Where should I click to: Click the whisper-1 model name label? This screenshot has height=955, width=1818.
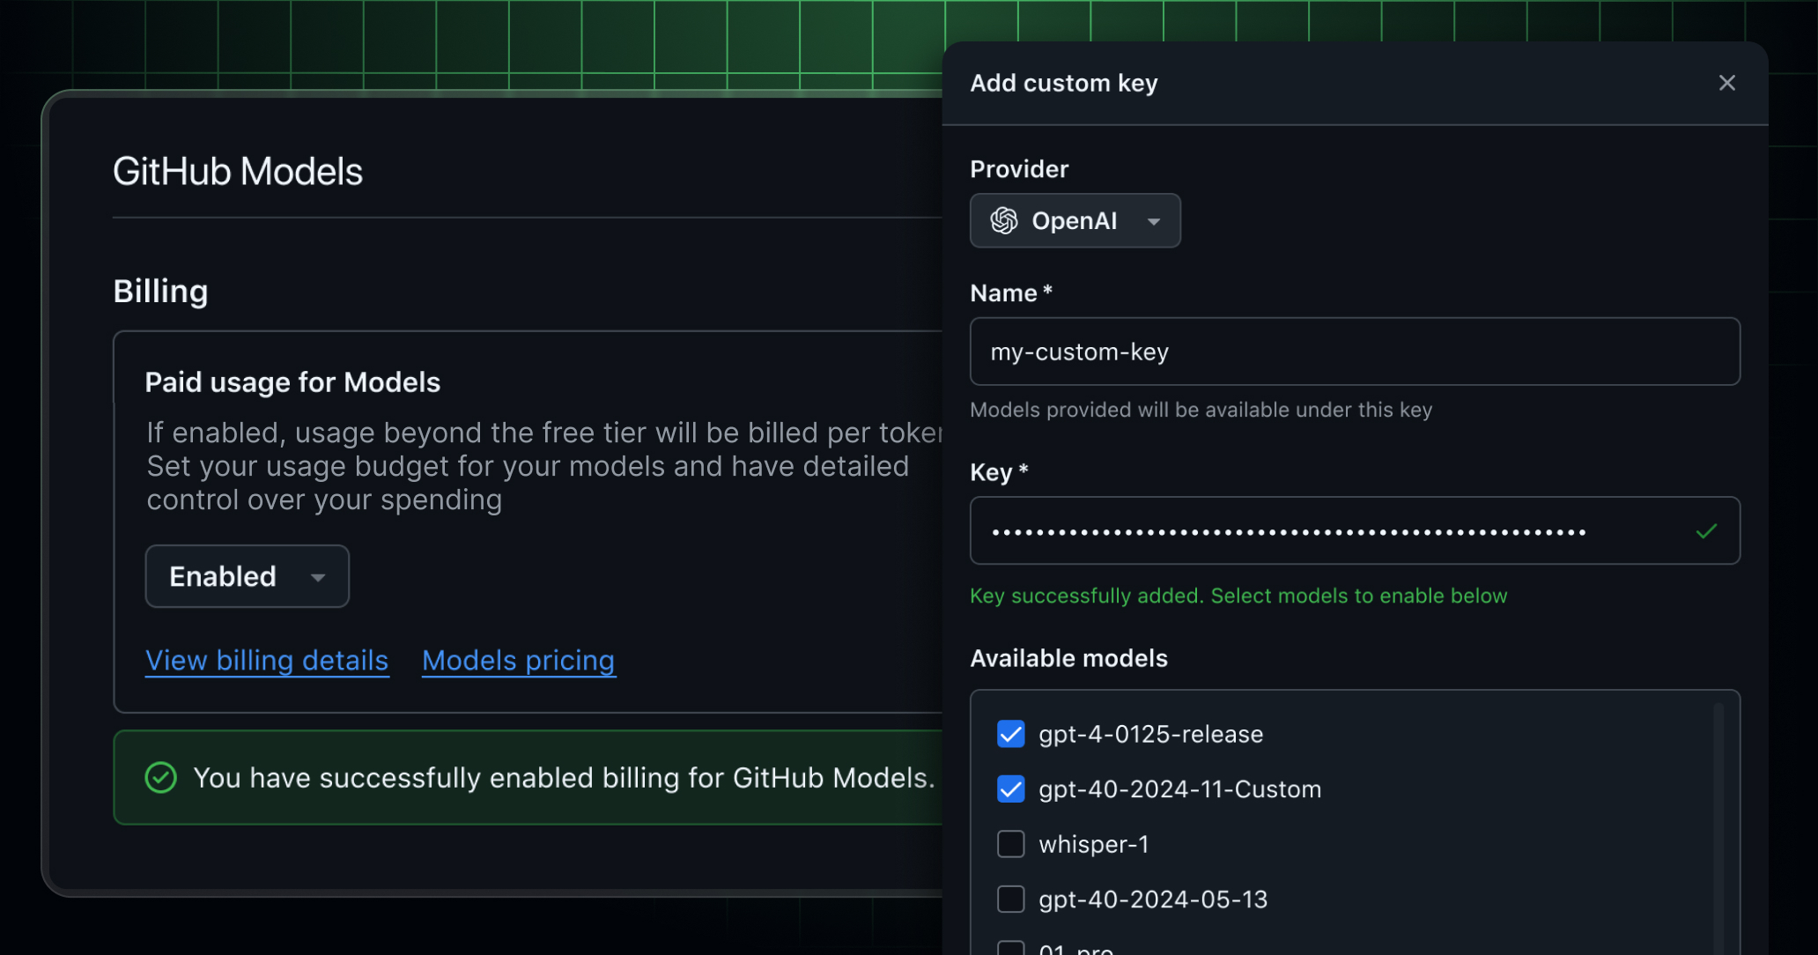pos(1094,844)
